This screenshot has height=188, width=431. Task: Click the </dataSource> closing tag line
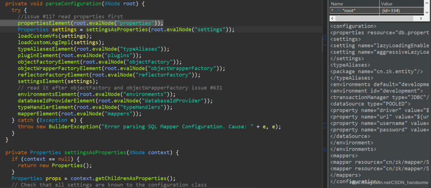(350, 136)
